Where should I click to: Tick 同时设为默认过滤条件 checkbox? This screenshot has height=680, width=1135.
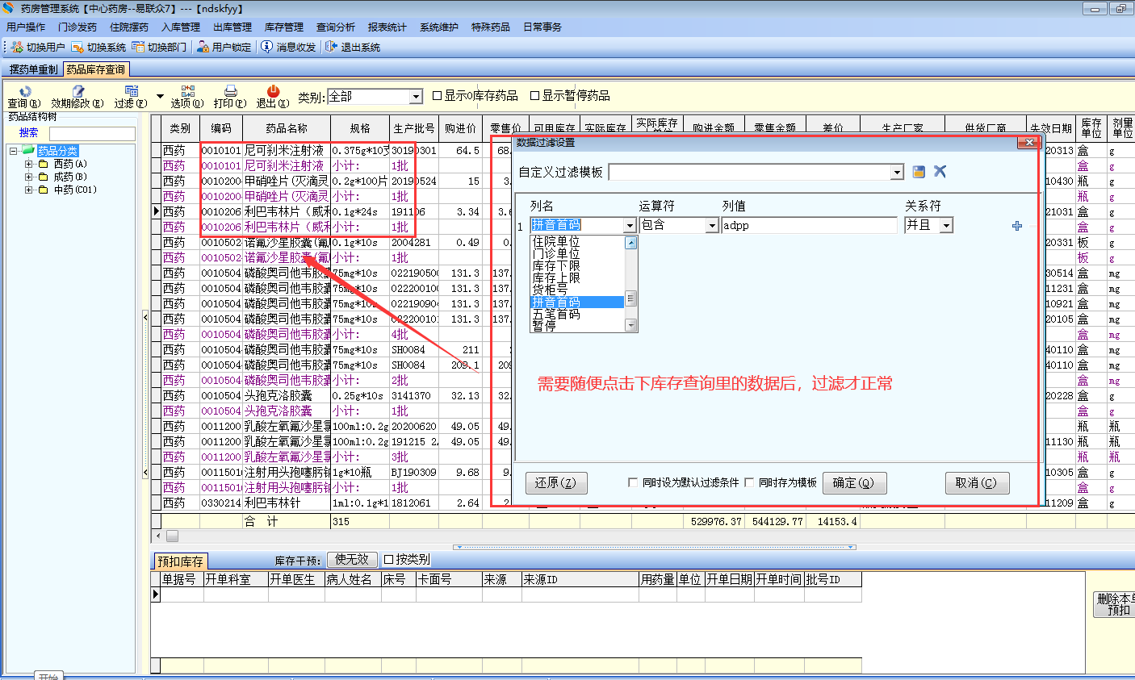(x=633, y=482)
